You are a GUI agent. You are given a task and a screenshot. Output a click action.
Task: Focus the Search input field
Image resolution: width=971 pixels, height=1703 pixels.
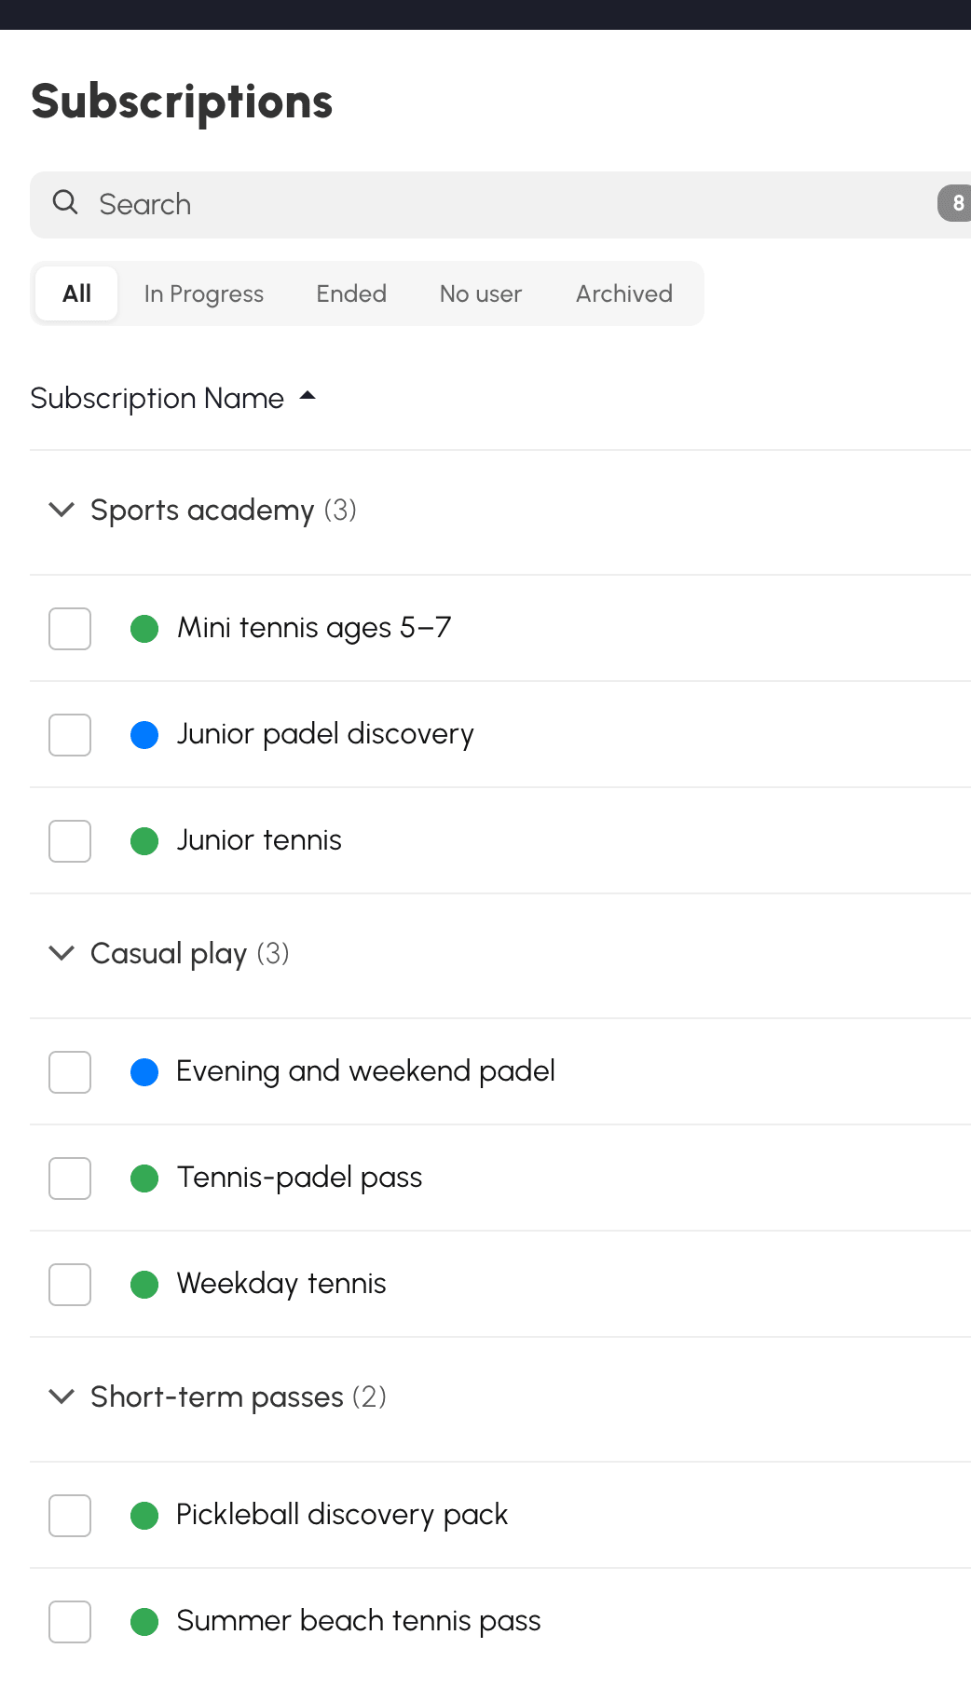[500, 204]
